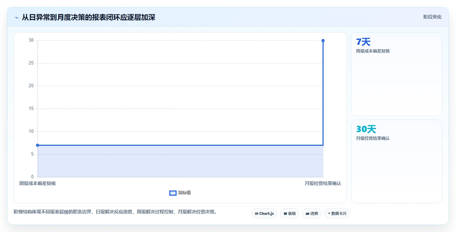The height and width of the screenshot is (232, 456).
Task: Open the 30天 月报经营结果确认 card
Action: 397,161
